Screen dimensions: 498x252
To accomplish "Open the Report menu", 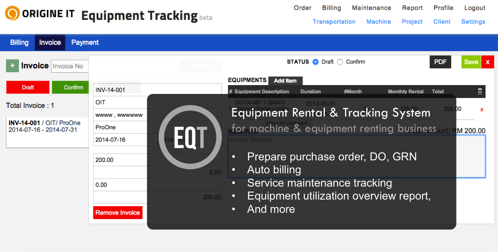I will click(x=412, y=8).
